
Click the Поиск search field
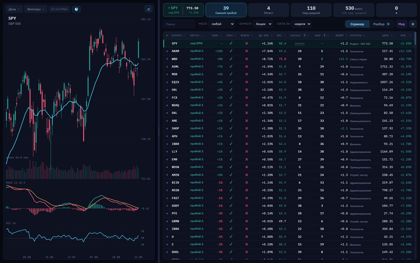coord(179,24)
